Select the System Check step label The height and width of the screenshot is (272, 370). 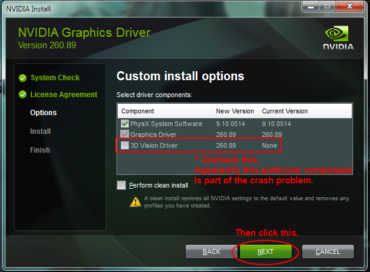[55, 78]
